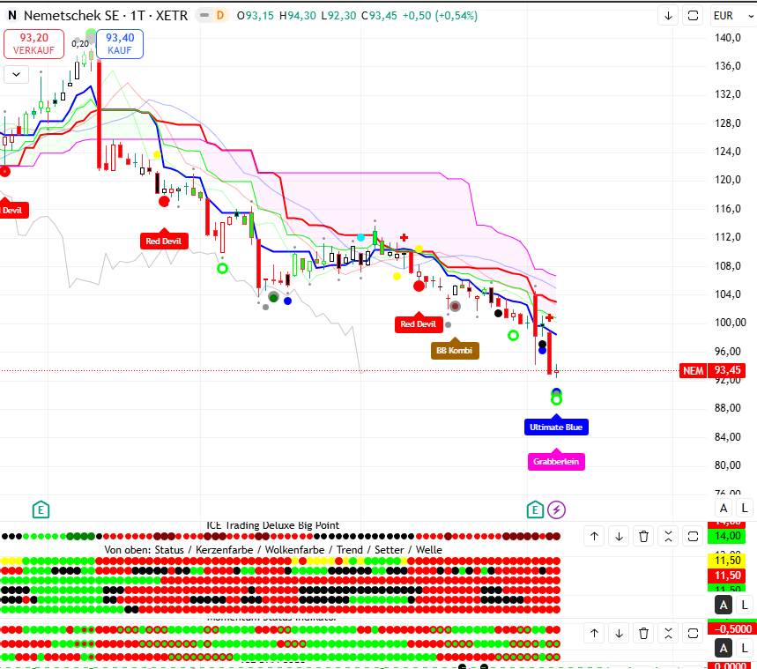Viewport: 757px width, 669px height.
Task: Collapse the indicator legend chevron at top left
Action: 16,74
